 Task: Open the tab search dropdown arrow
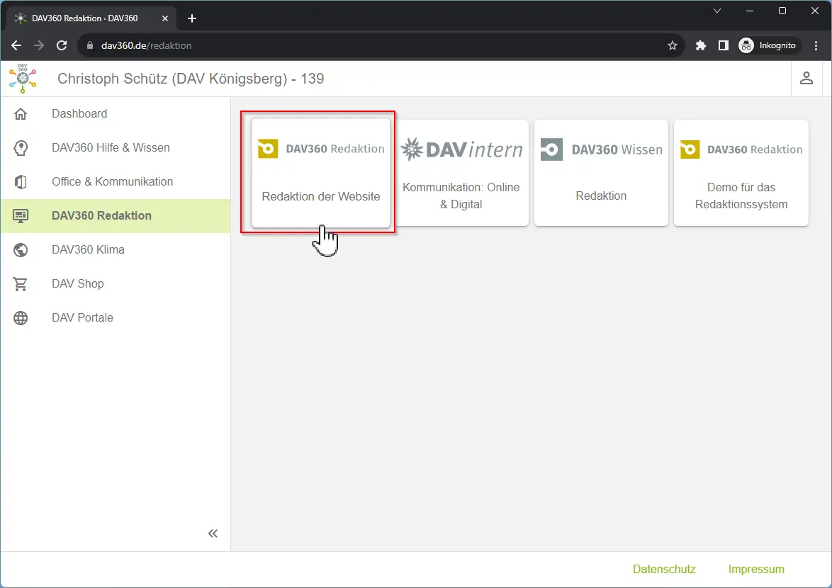(x=717, y=11)
